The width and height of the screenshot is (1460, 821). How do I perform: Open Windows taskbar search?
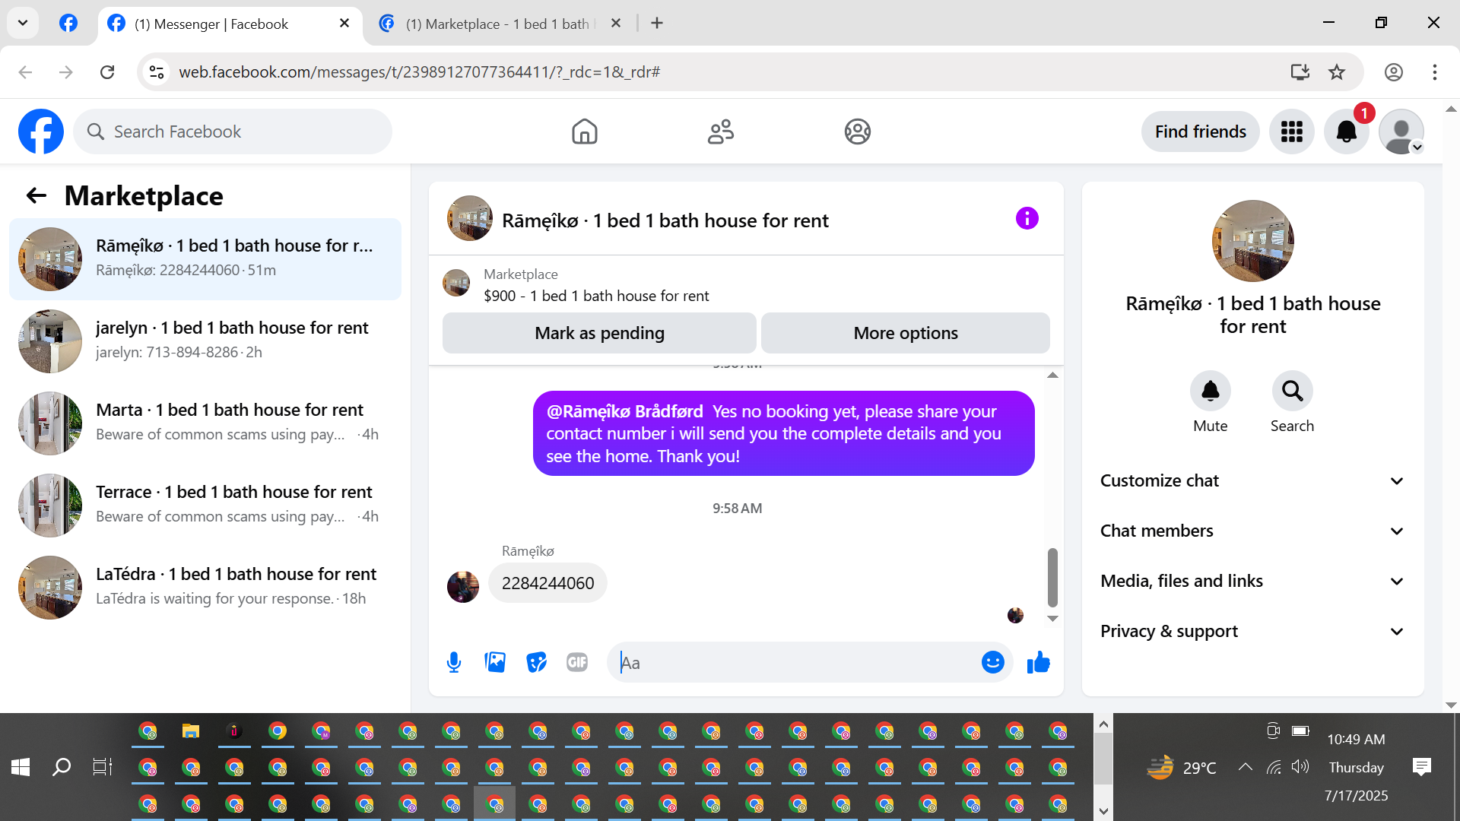point(62,767)
